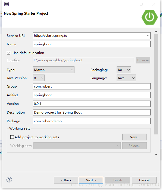The image size is (162, 190).
Task: Open the help question mark icon
Action: click(x=9, y=180)
